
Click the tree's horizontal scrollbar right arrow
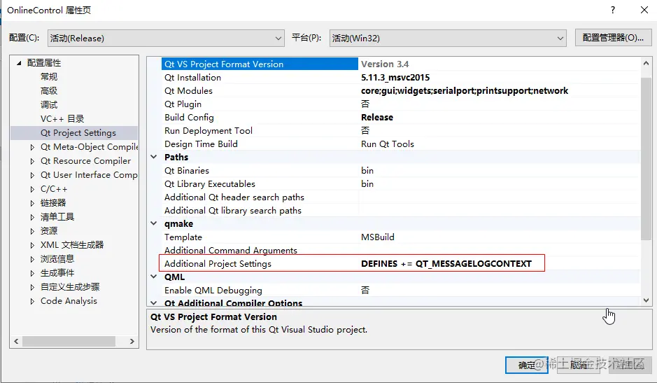pos(132,341)
